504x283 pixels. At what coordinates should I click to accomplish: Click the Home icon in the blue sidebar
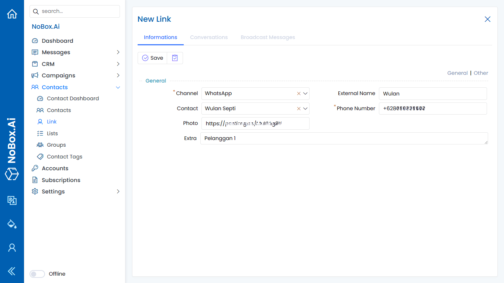[12, 14]
